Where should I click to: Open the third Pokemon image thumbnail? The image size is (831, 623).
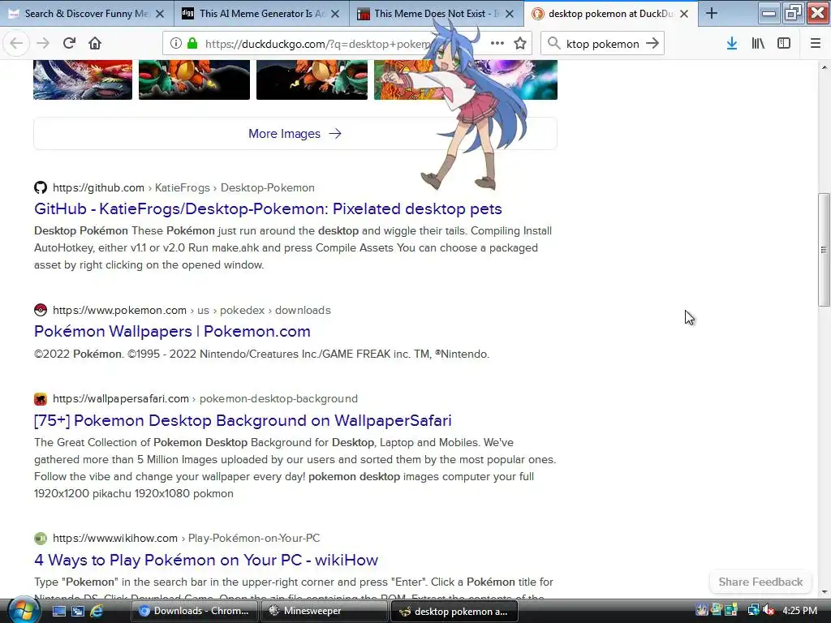312,79
